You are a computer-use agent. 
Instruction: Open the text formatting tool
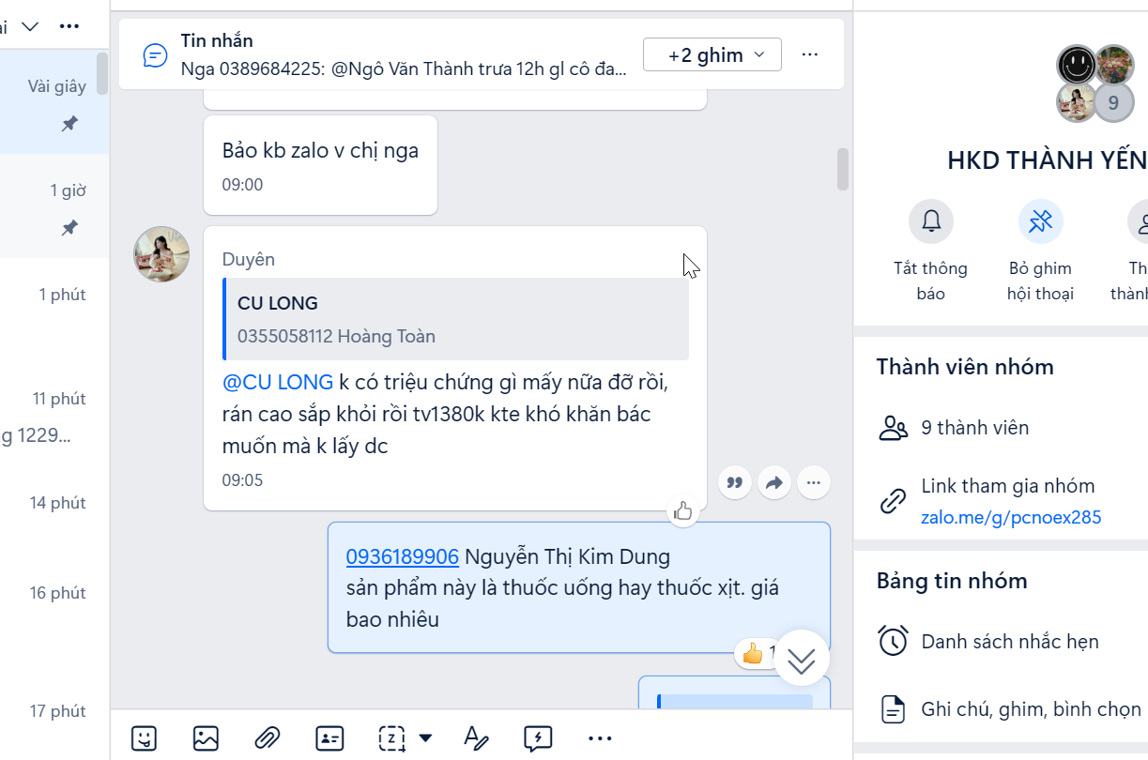tap(476, 738)
